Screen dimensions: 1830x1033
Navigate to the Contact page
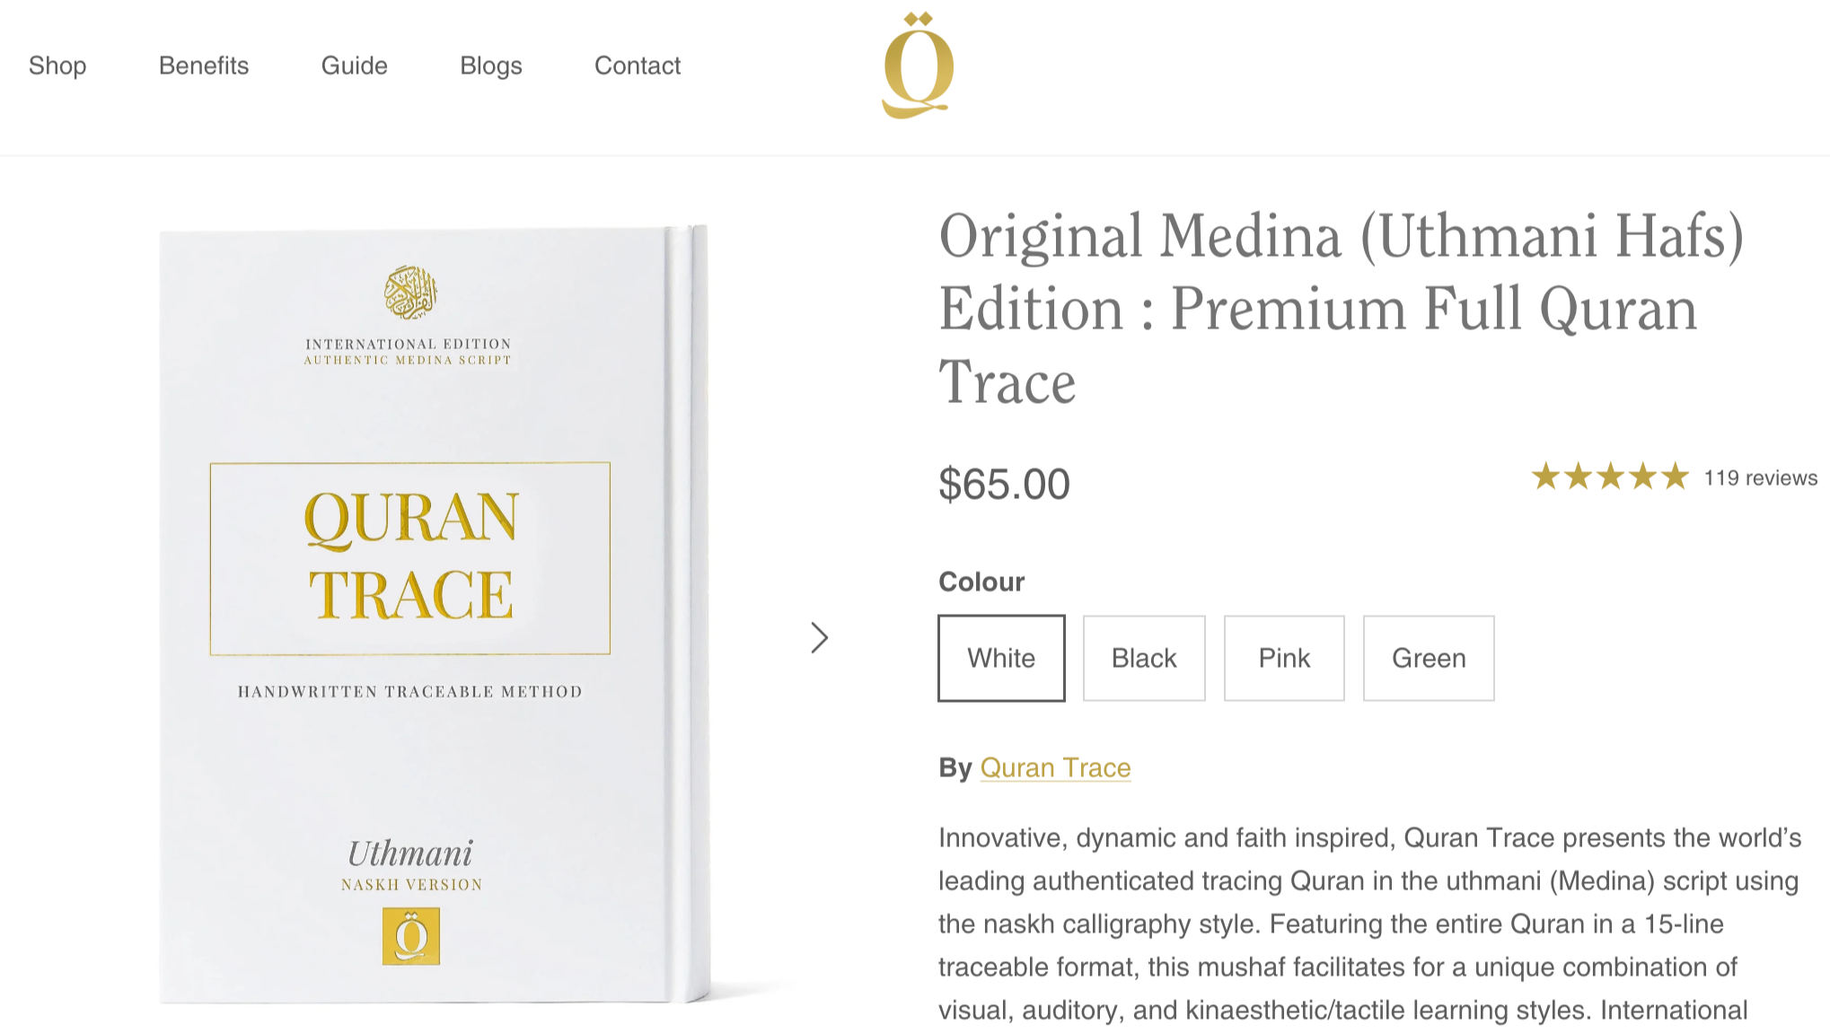click(638, 66)
